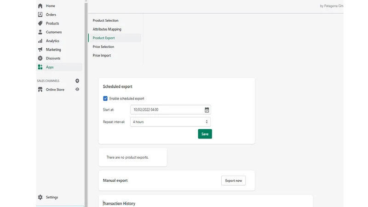This screenshot has height=207, width=368.
Task: Open Analytics in sidebar
Action: click(x=52, y=41)
